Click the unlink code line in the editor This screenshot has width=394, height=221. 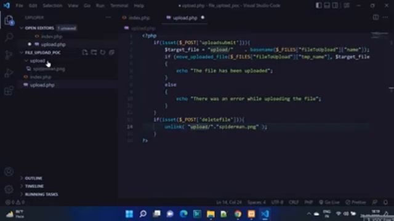coord(215,127)
